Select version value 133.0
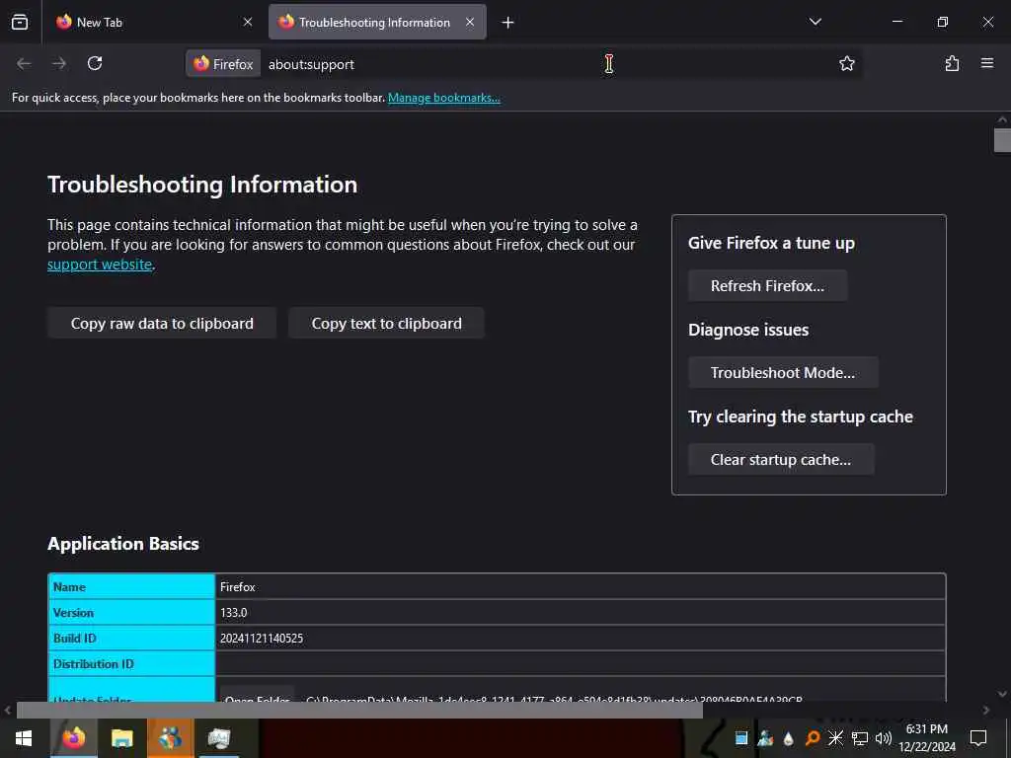Viewport: 1011px width, 758px height. [x=233, y=612]
